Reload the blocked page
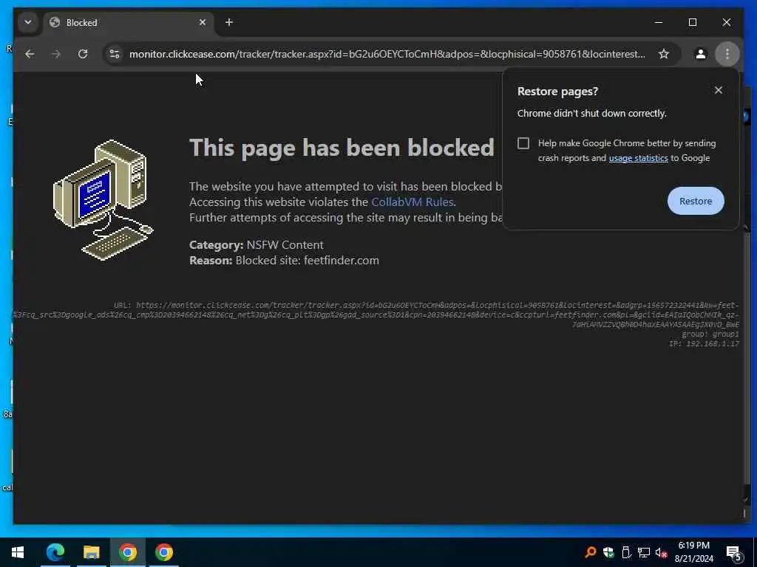The image size is (757, 567). coord(83,54)
